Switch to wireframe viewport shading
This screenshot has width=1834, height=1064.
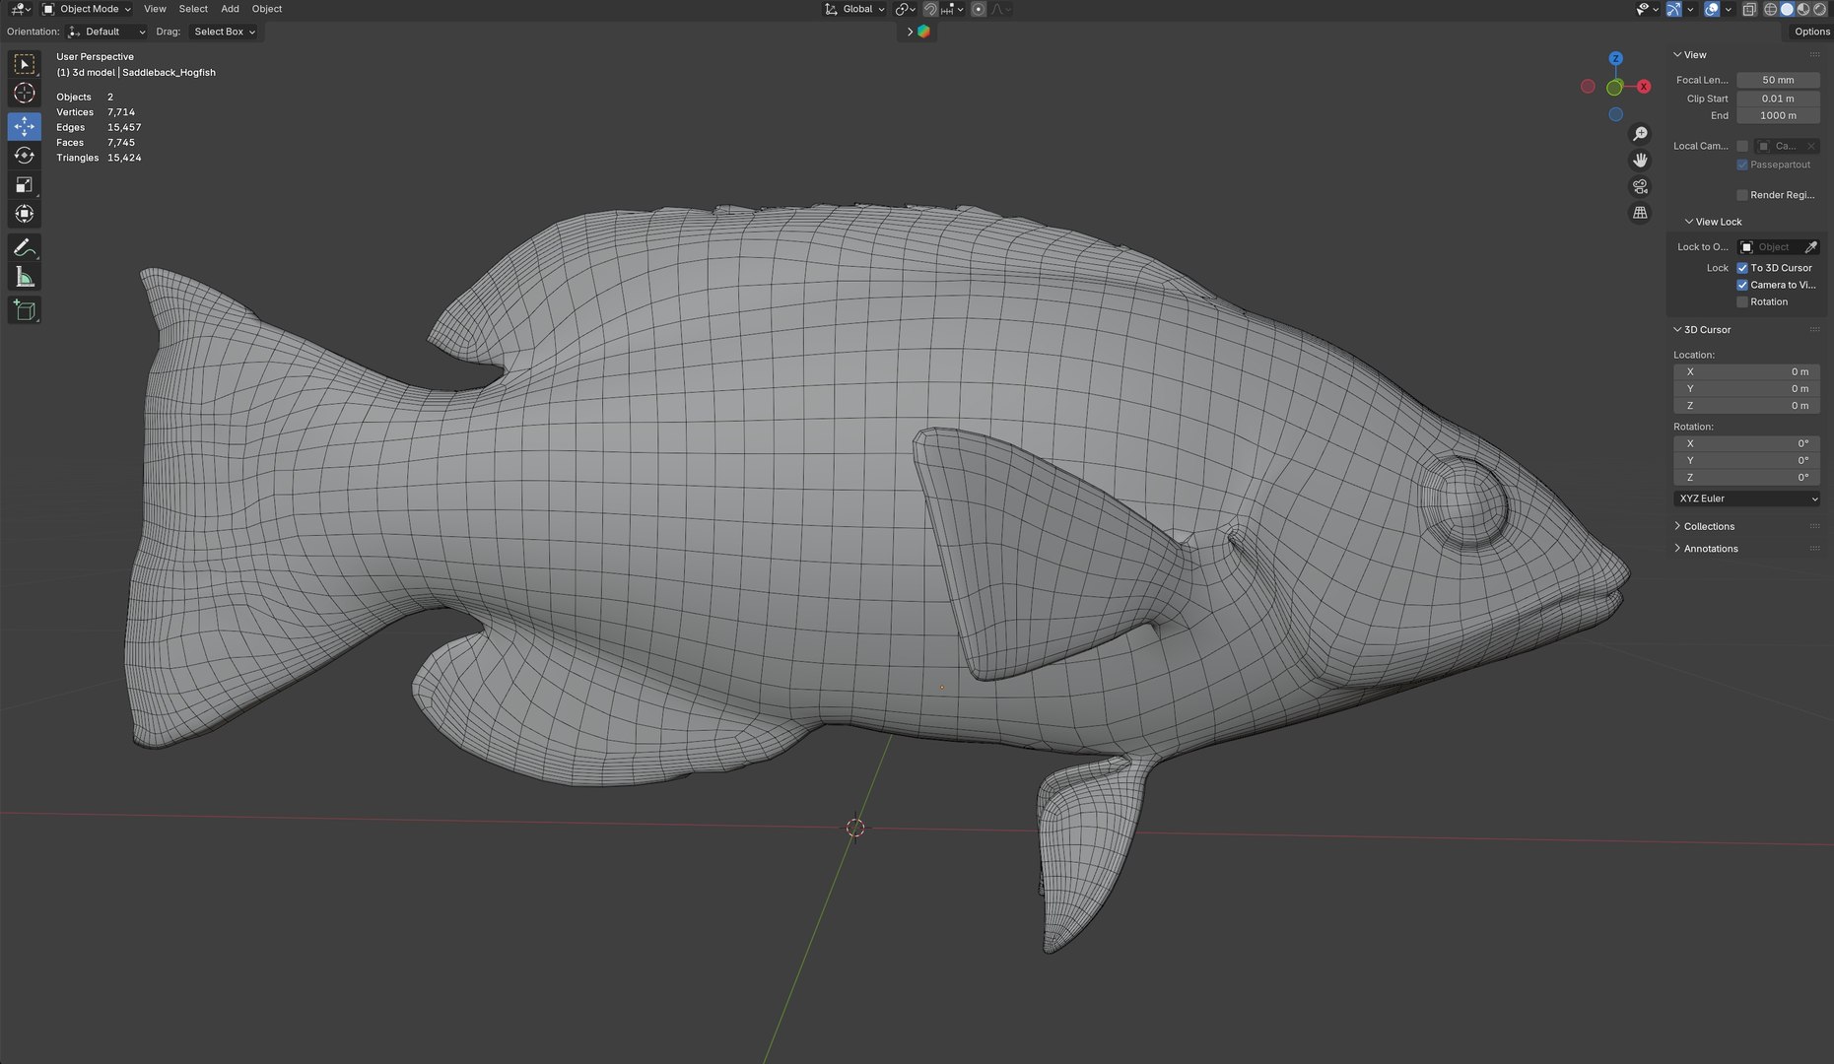click(x=1771, y=9)
